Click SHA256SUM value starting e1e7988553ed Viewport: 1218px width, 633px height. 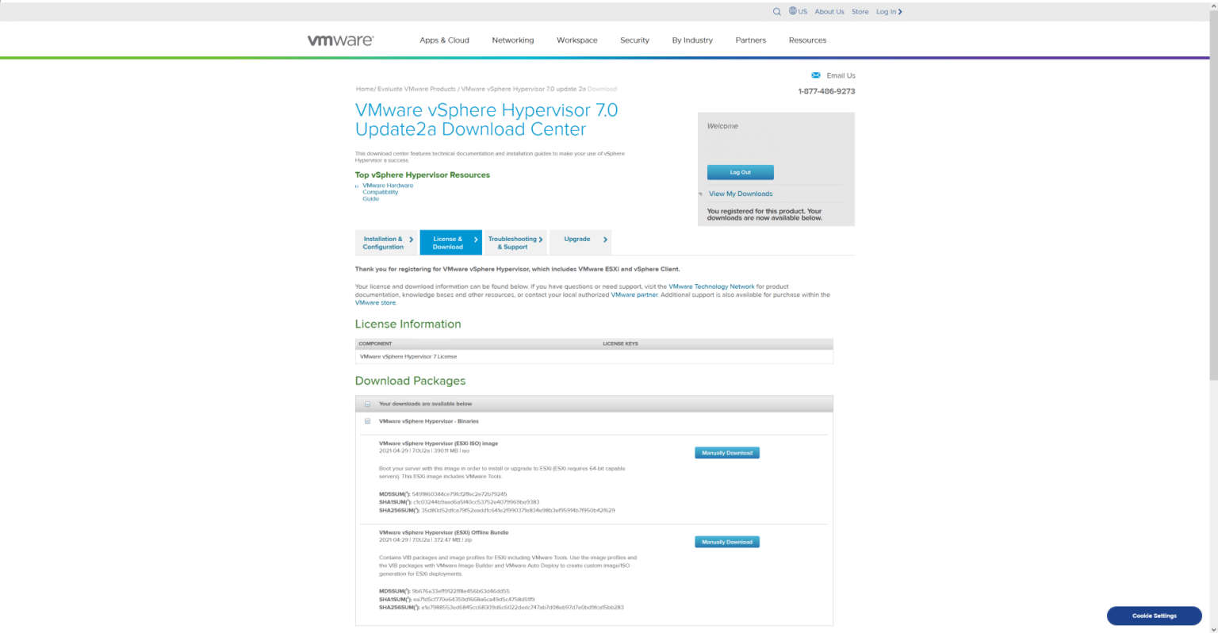click(523, 608)
